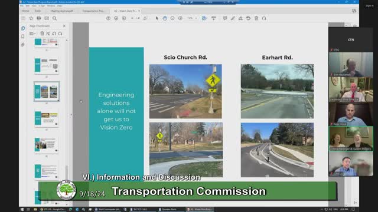378x212 pixels.
Task: Click the email envelope icon in toolbar
Action: (47, 18)
